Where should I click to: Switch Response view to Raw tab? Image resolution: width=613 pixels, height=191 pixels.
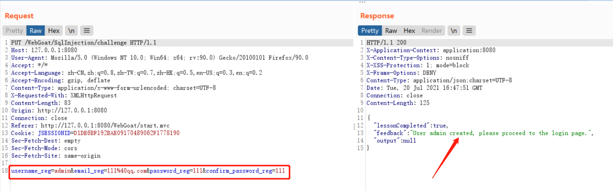click(391, 31)
